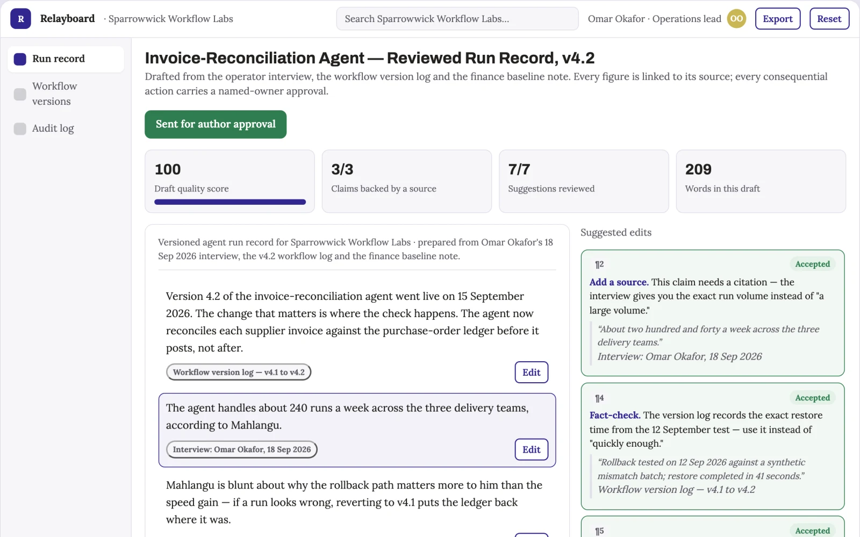Screen dimensions: 860x537
Task: Open Audit log in the sidebar
Action: pyautogui.click(x=66, y=128)
